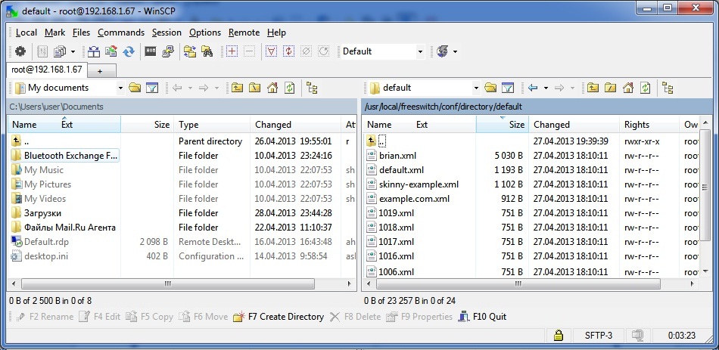Click the blue Refresh arrows toolbar icon
The image size is (719, 350).
coord(129,51)
